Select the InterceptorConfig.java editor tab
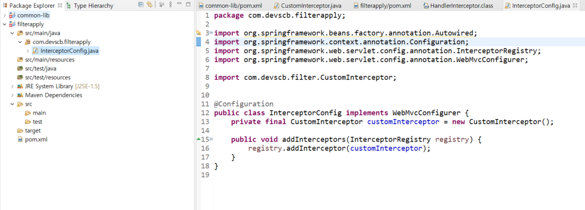585x210 pixels. click(541, 6)
